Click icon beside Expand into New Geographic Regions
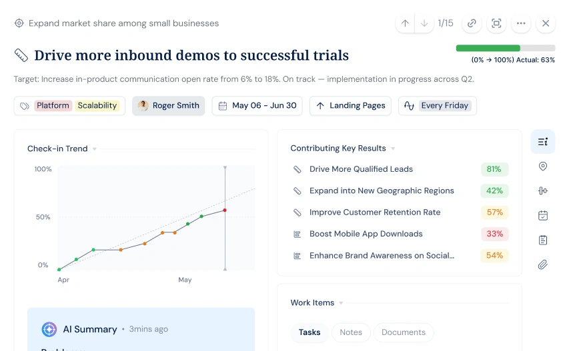The height and width of the screenshot is (351, 569). coord(298,191)
